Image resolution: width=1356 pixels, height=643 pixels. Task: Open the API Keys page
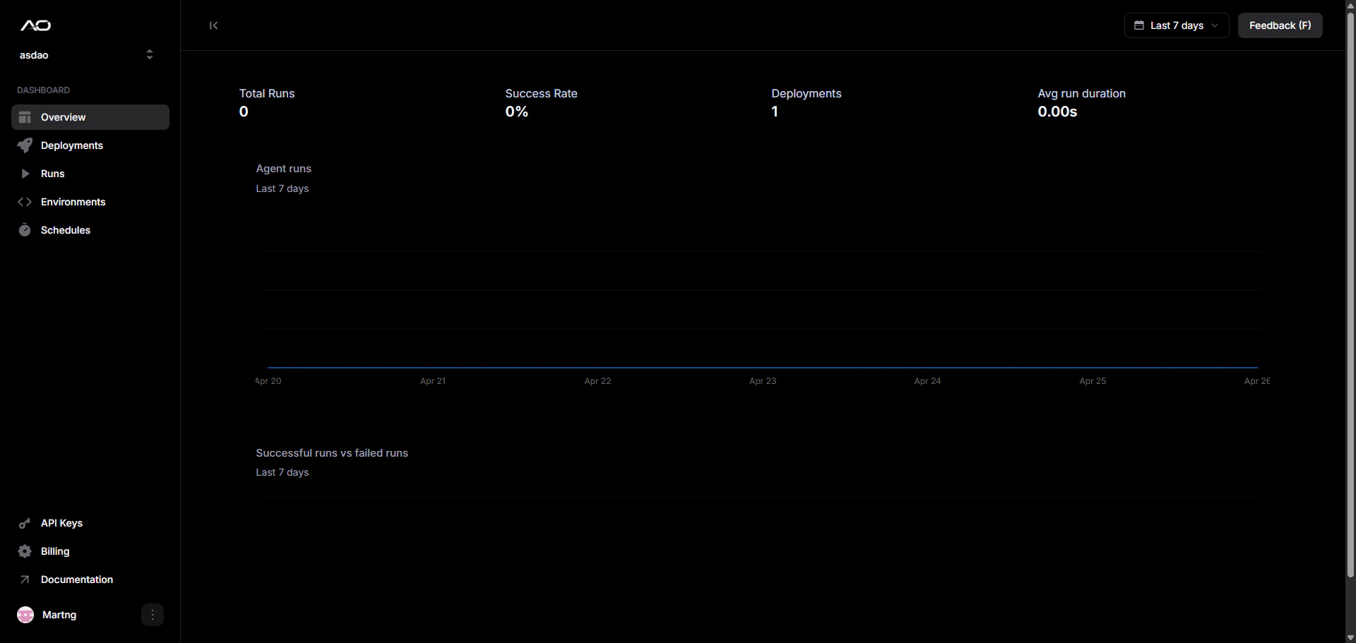[90, 523]
